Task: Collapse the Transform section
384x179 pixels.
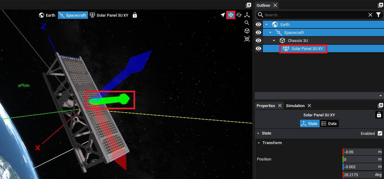Action: (x=259, y=143)
